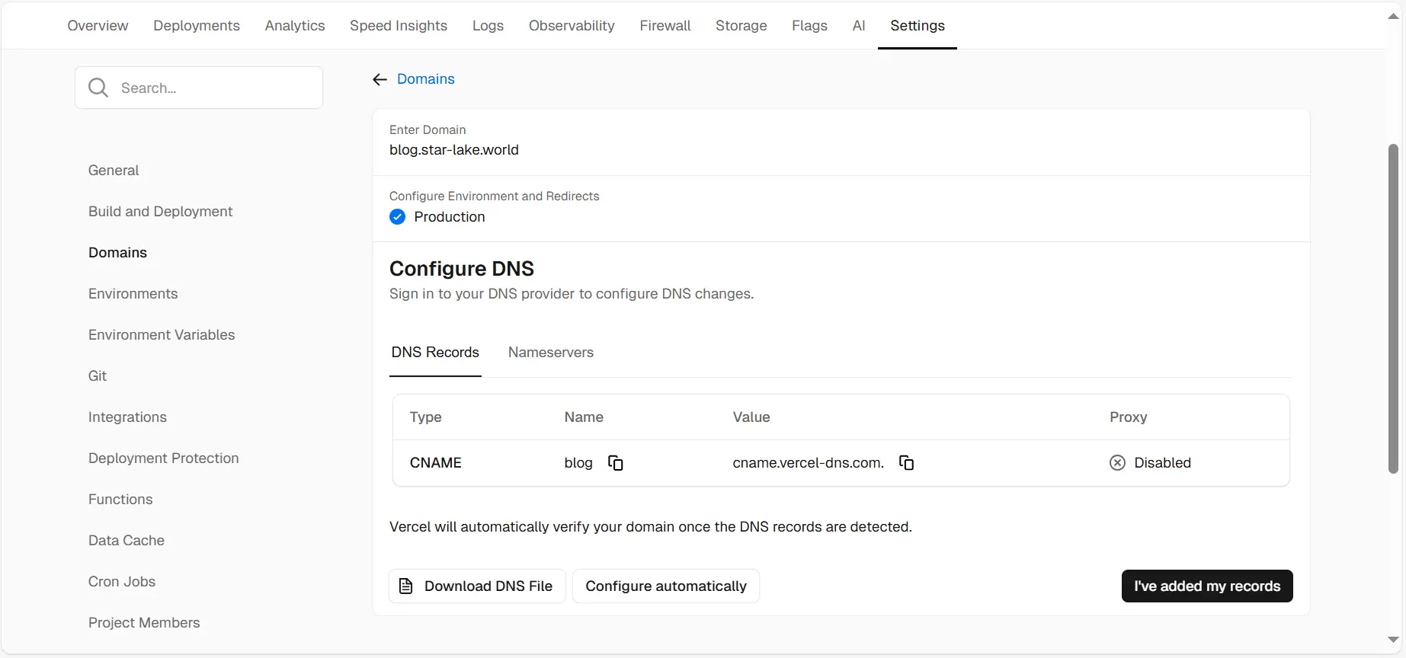Click the Disabled proxy X icon
1406x658 pixels.
(x=1117, y=463)
